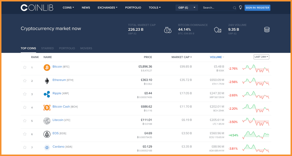Screen dimensions: 292x156
Task: Sort by Market Cap column
Action: point(182,57)
